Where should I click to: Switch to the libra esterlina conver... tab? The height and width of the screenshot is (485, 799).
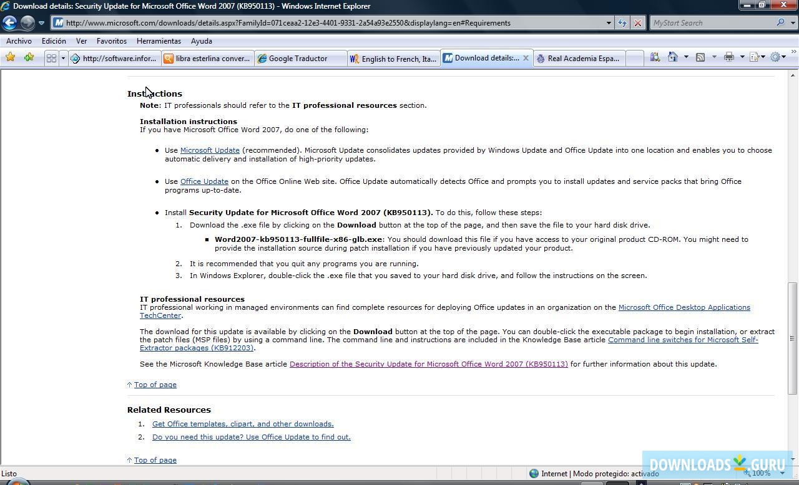pyautogui.click(x=207, y=59)
